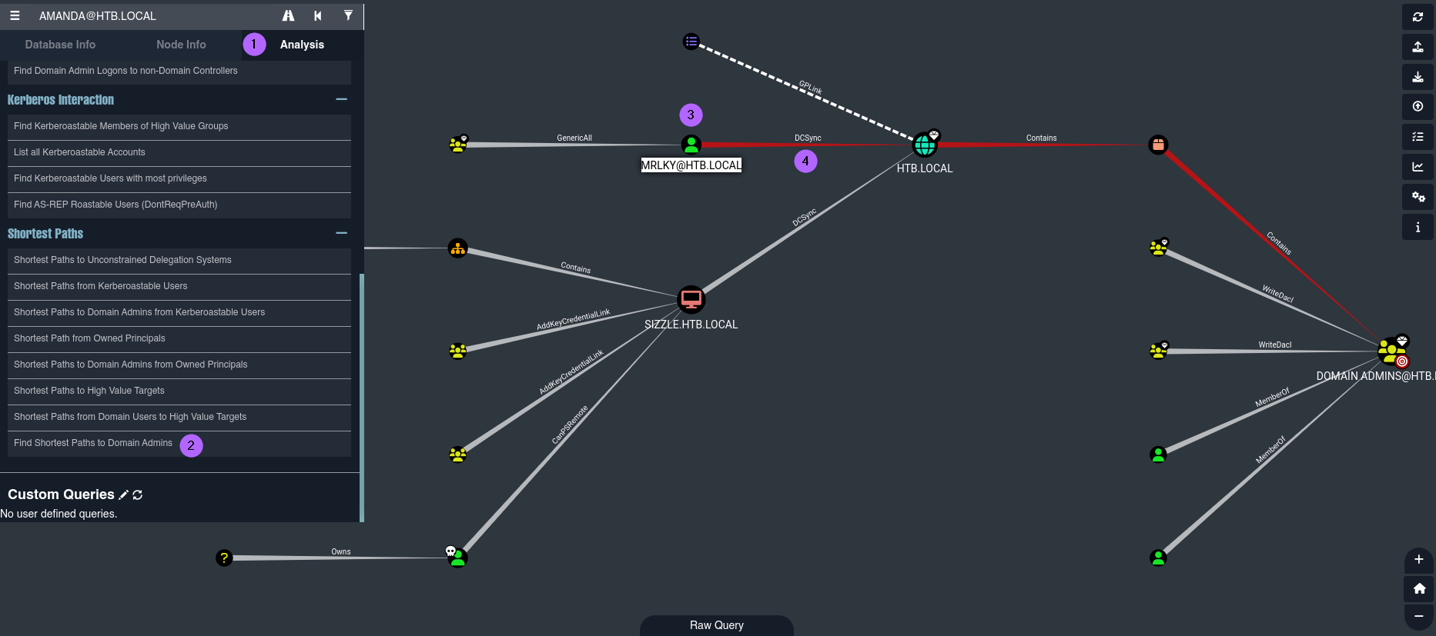
Task: Run Shortest Paths to Domain Admins from Kerberoastable Users
Action: [179, 312]
